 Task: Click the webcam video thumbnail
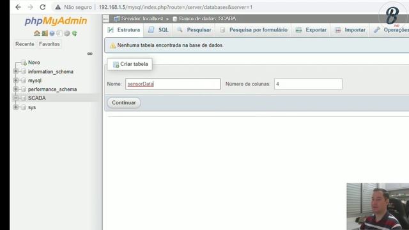378,206
